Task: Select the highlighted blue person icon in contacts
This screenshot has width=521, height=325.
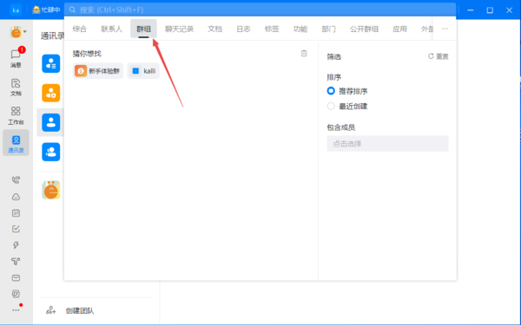Action: [x=51, y=122]
